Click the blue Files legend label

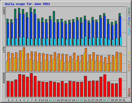pyautogui.click(x=129, y=21)
